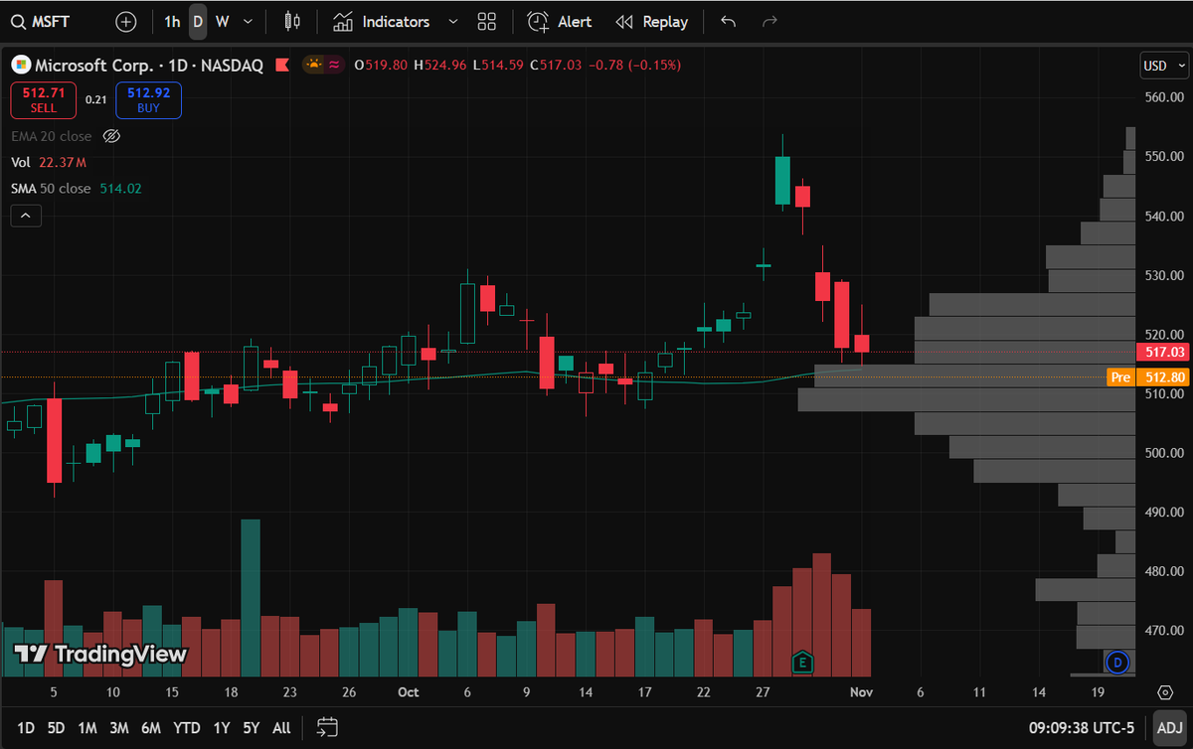Set range to YTD
This screenshot has width=1193, height=749.
[187, 728]
